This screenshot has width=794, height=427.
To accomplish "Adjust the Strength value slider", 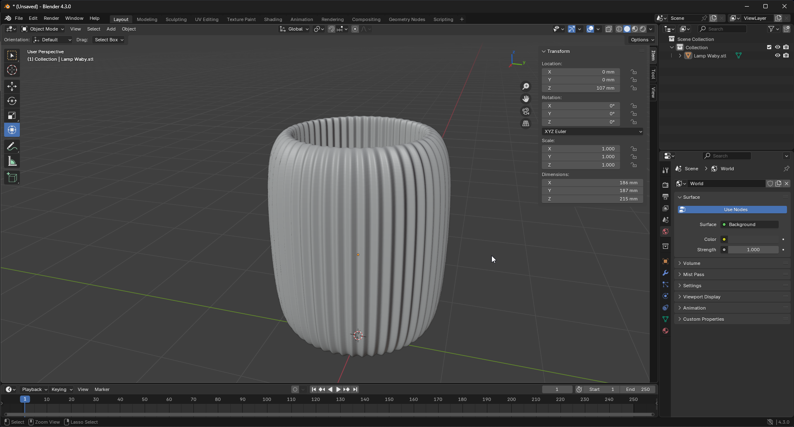I will tap(753, 250).
